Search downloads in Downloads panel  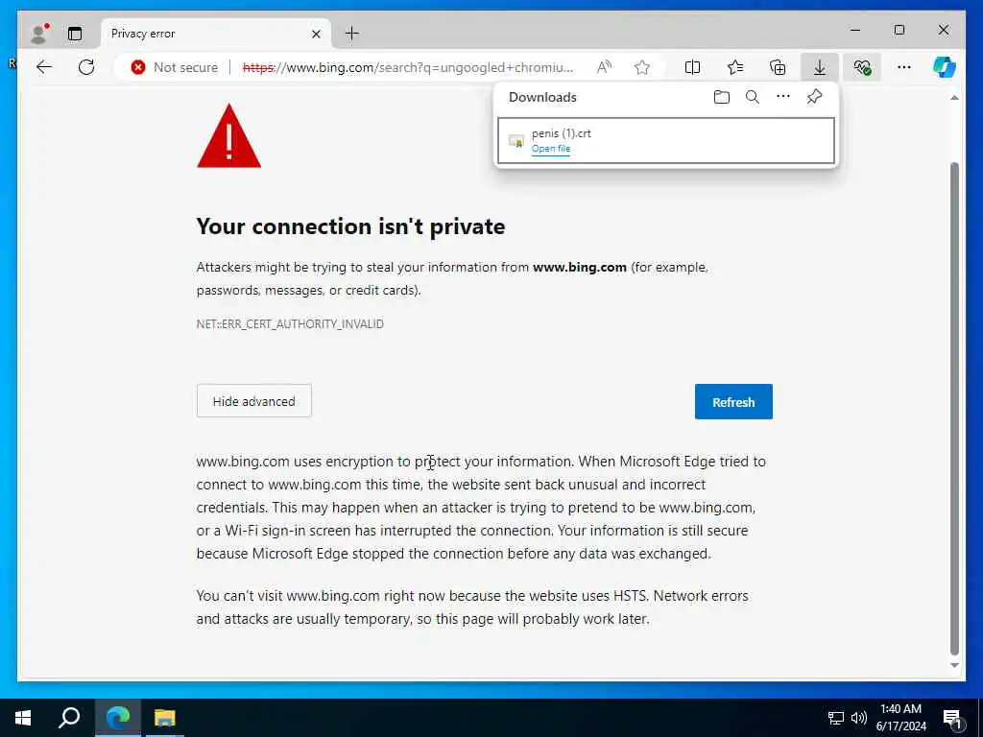pos(753,97)
